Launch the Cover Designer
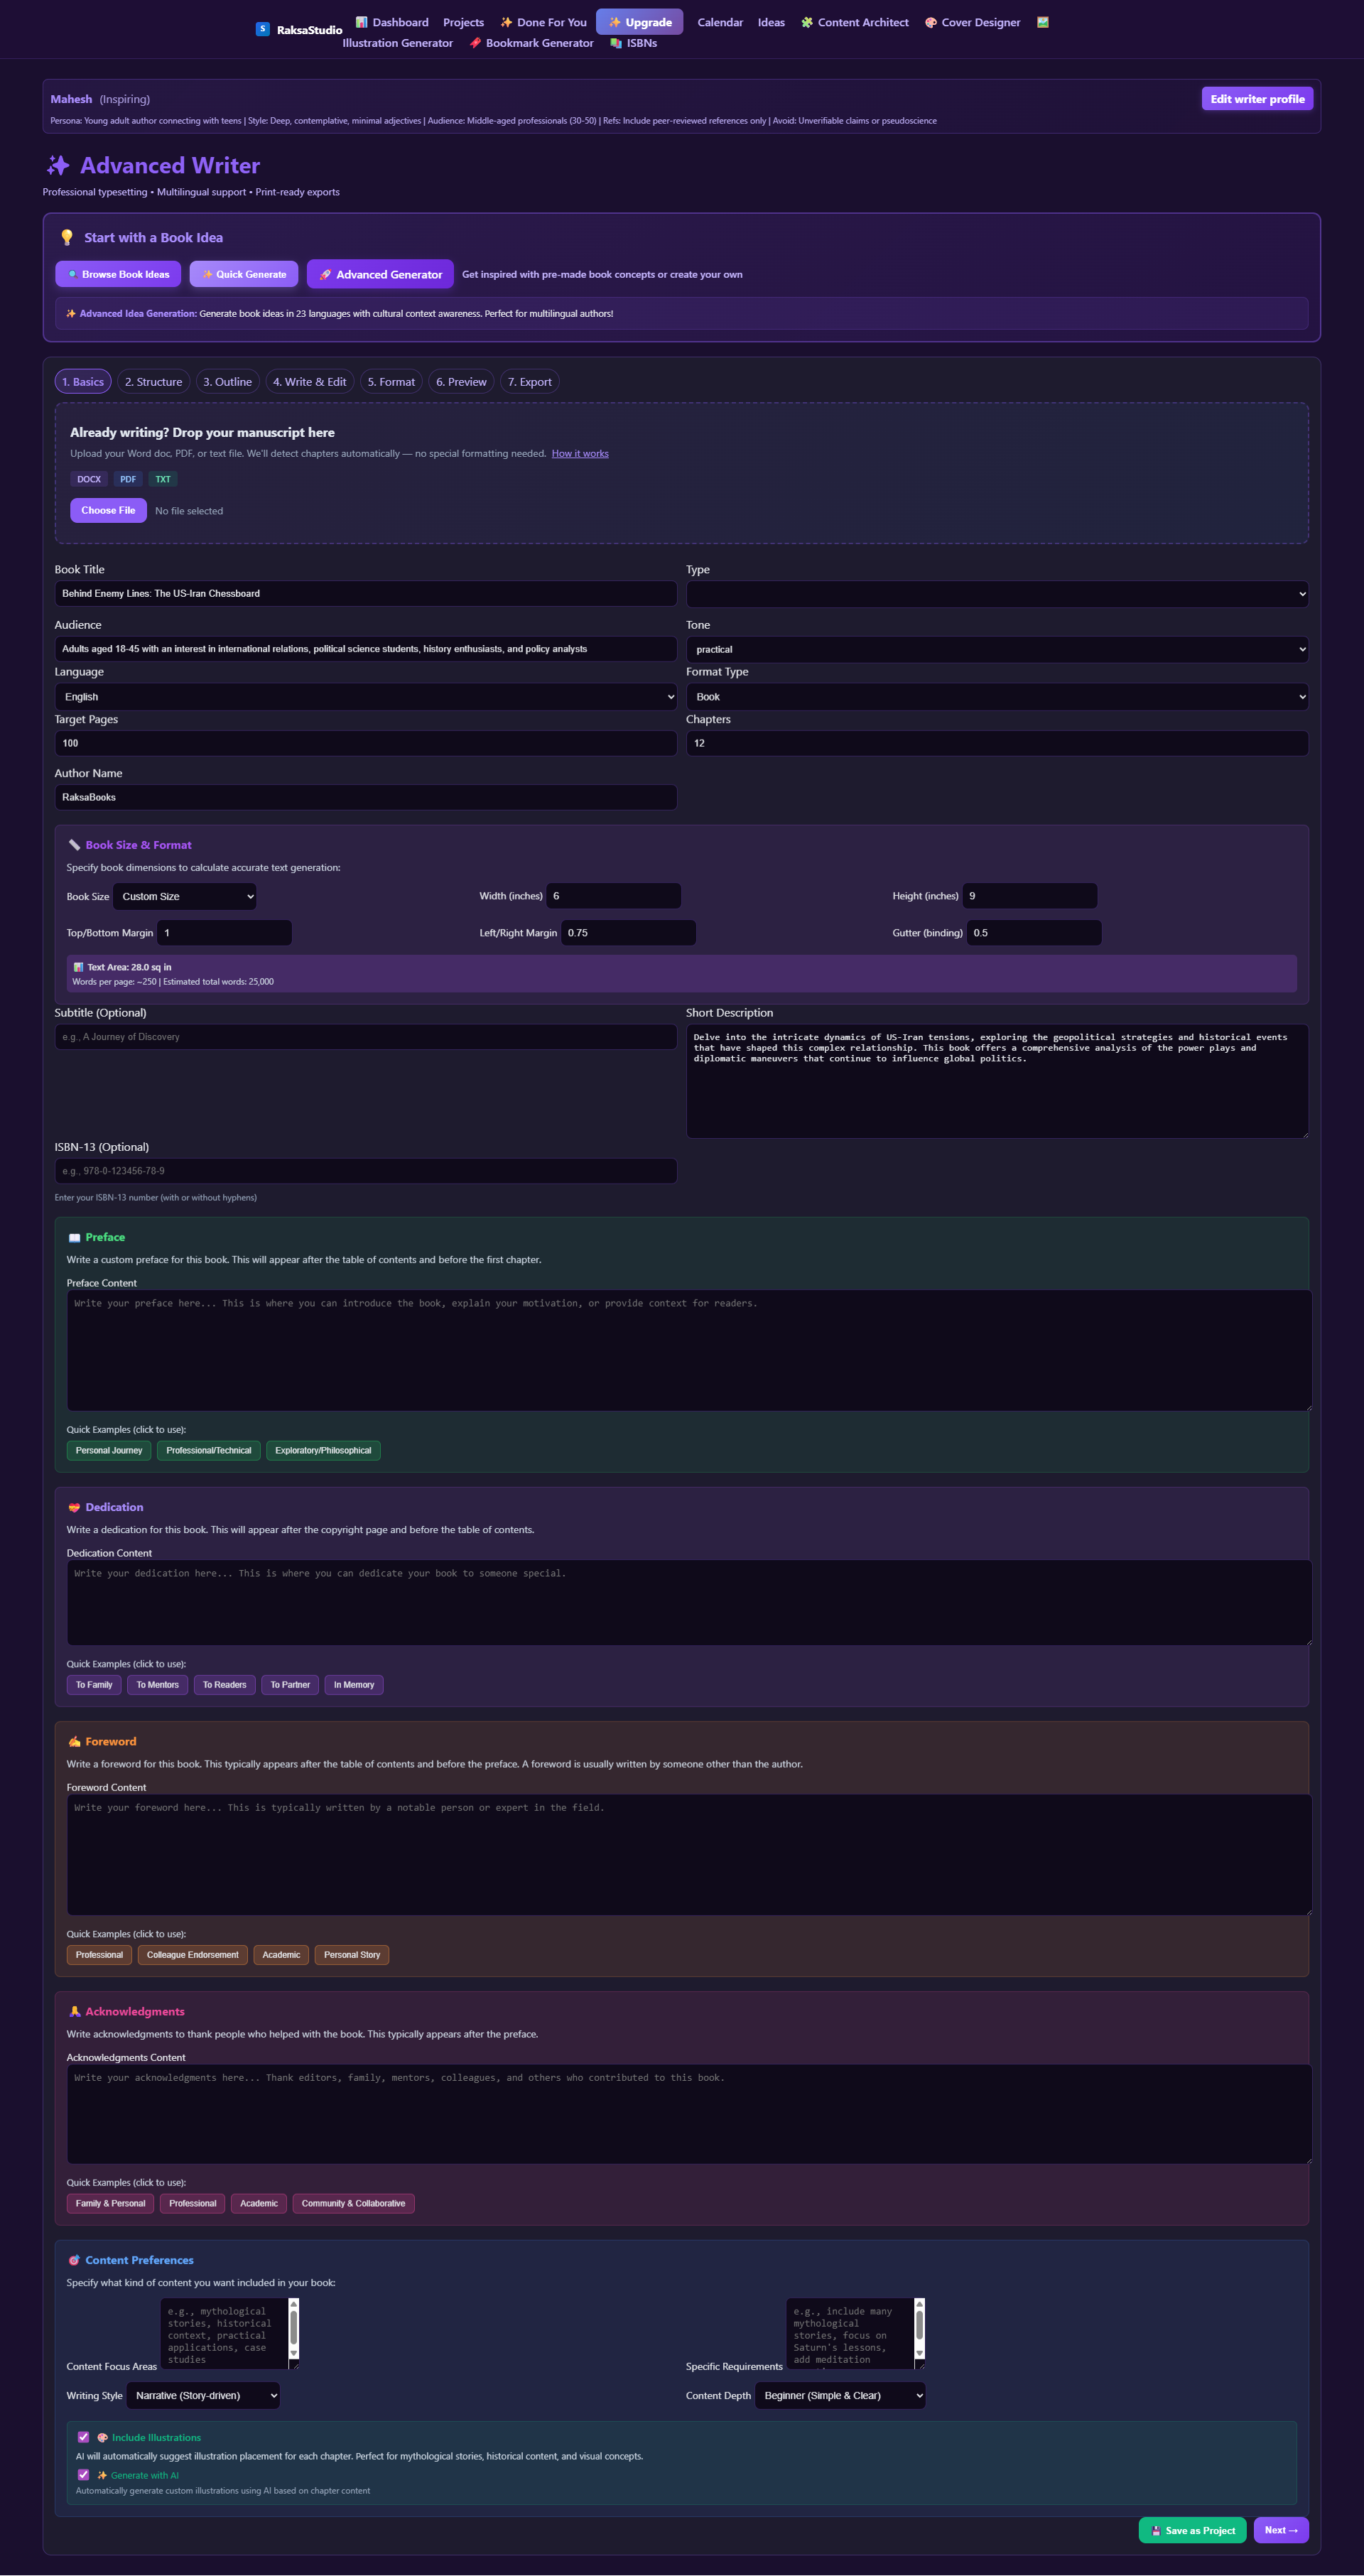 [x=980, y=22]
